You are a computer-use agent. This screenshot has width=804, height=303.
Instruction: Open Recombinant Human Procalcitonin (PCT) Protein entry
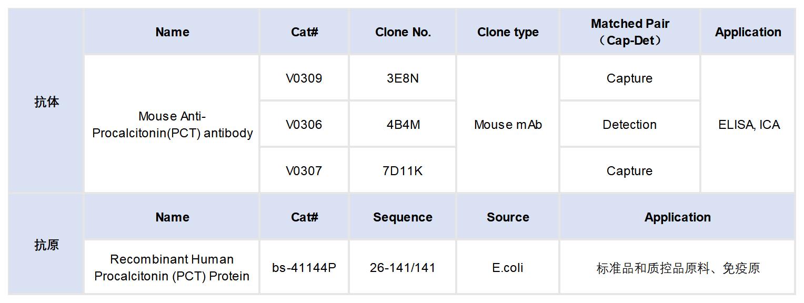coord(172,267)
